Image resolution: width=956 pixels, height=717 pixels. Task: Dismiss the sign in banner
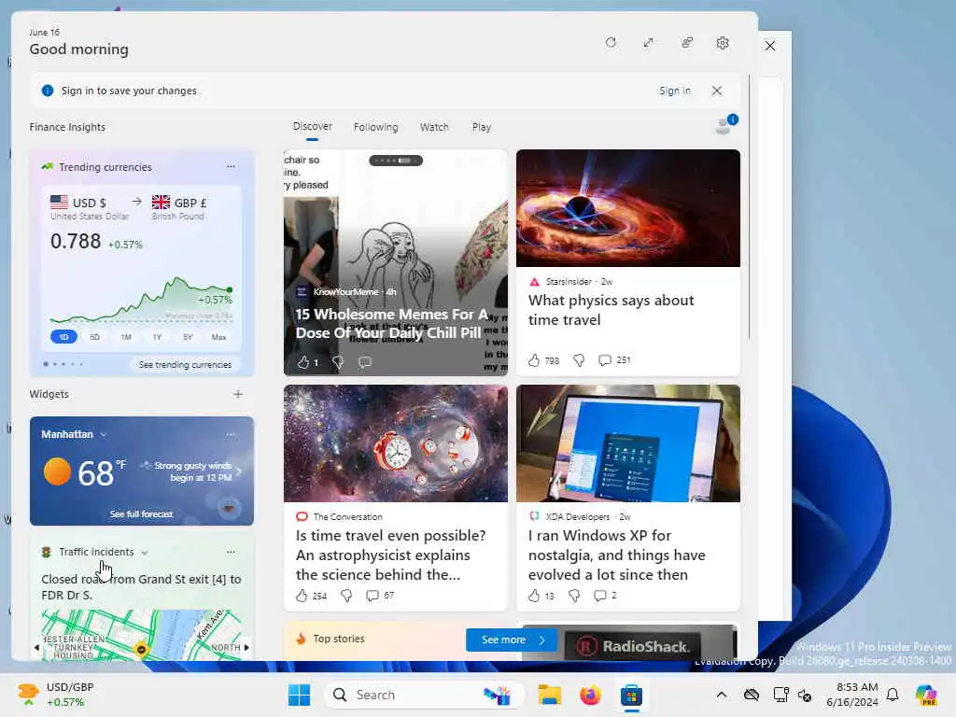(717, 91)
